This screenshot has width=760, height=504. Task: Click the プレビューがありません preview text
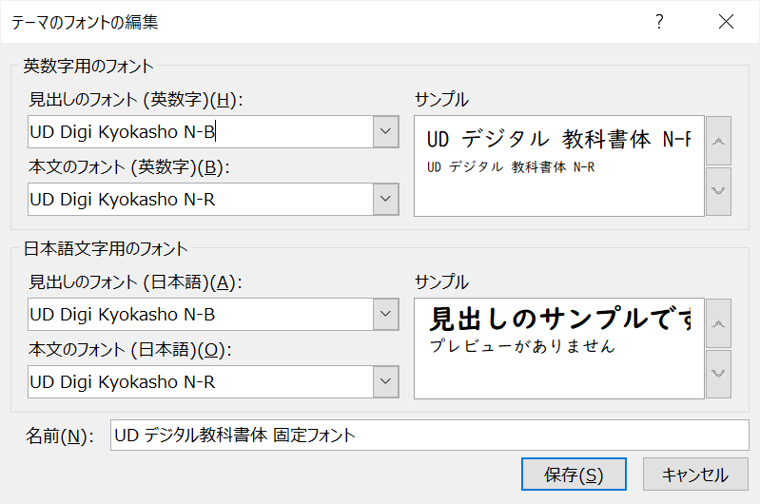522,346
